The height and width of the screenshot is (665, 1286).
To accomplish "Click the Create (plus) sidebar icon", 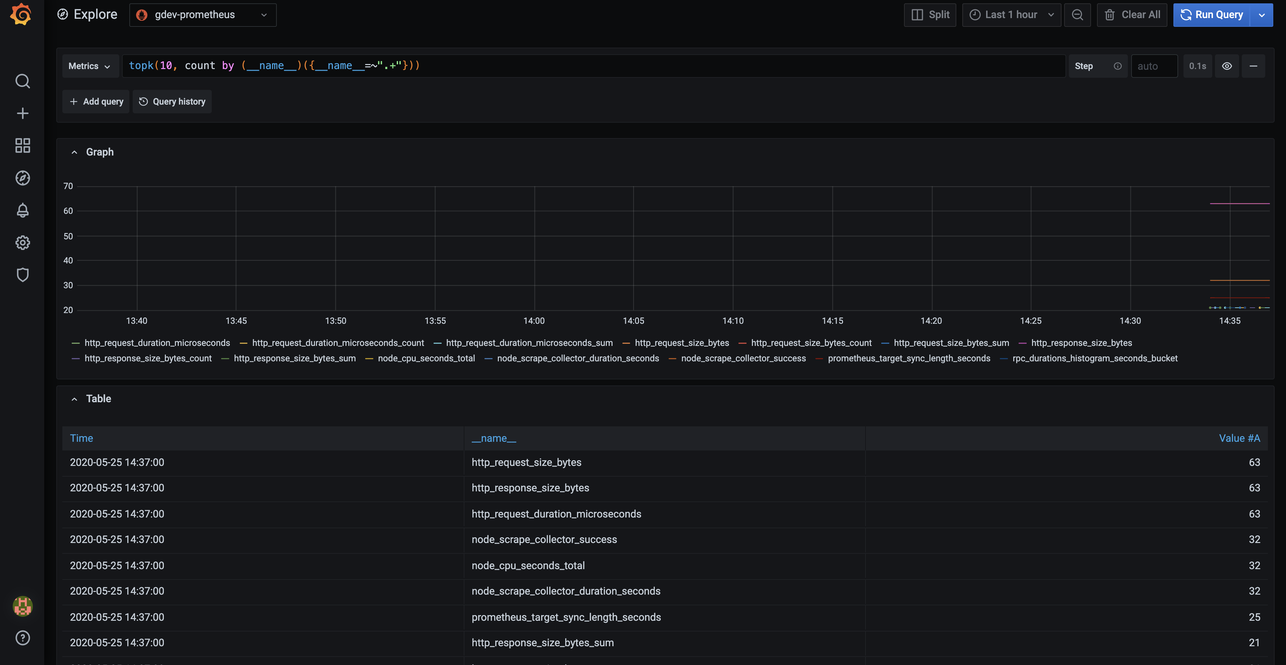I will [x=22, y=113].
